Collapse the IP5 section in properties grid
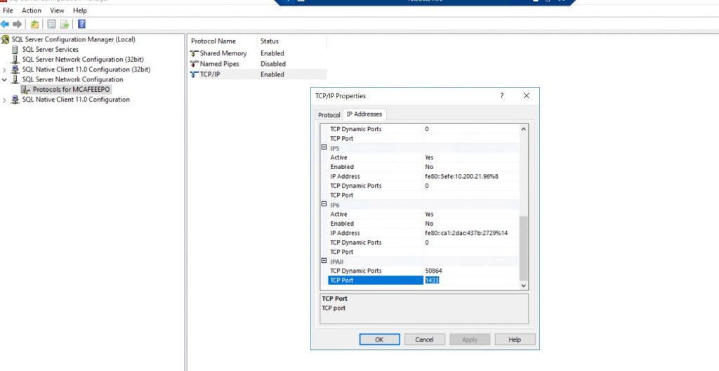The height and width of the screenshot is (371, 719). [x=324, y=148]
